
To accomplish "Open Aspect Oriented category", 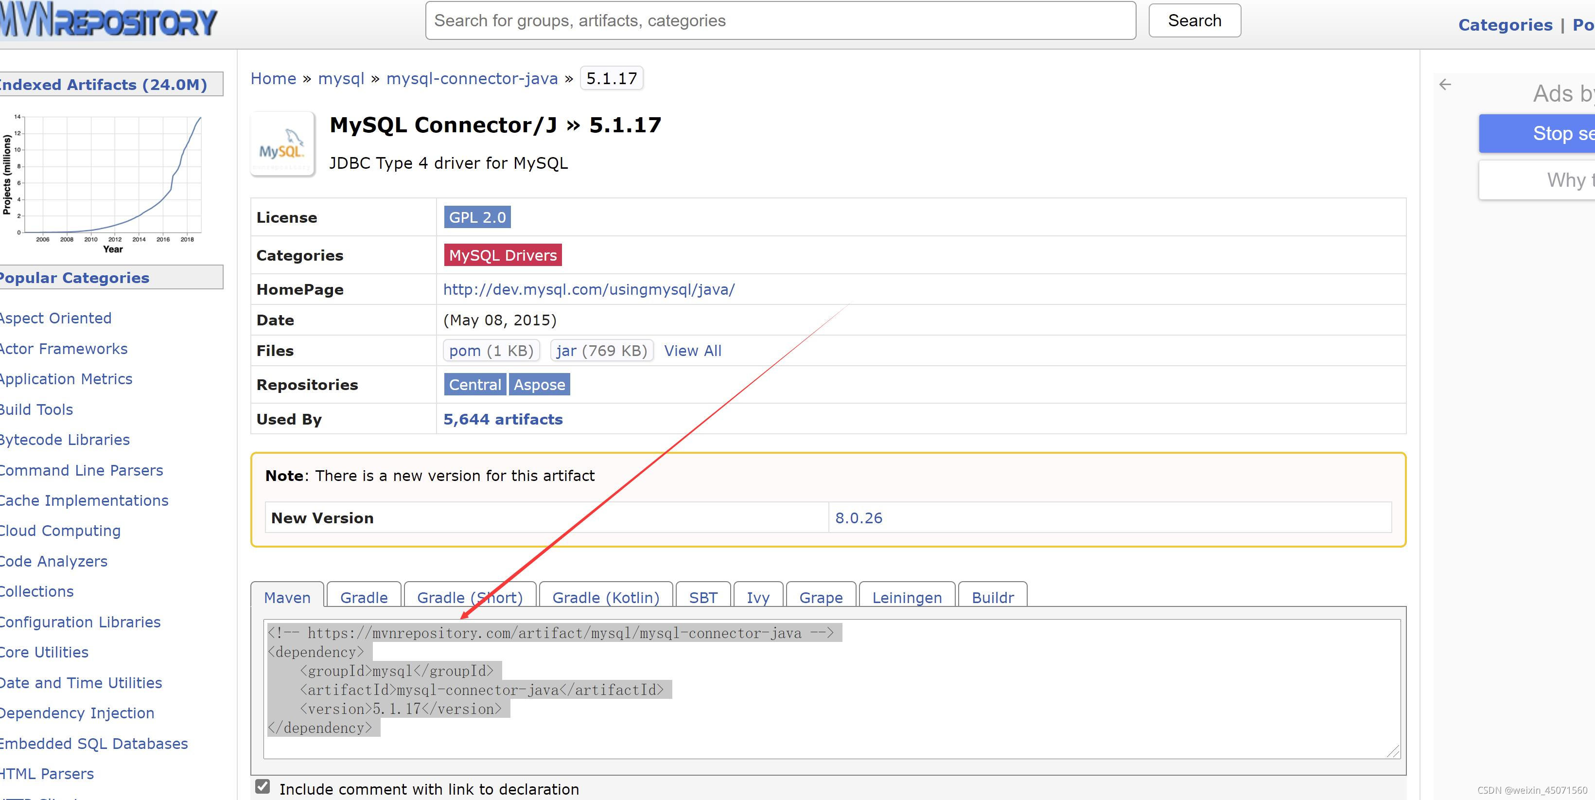I will click(x=55, y=318).
